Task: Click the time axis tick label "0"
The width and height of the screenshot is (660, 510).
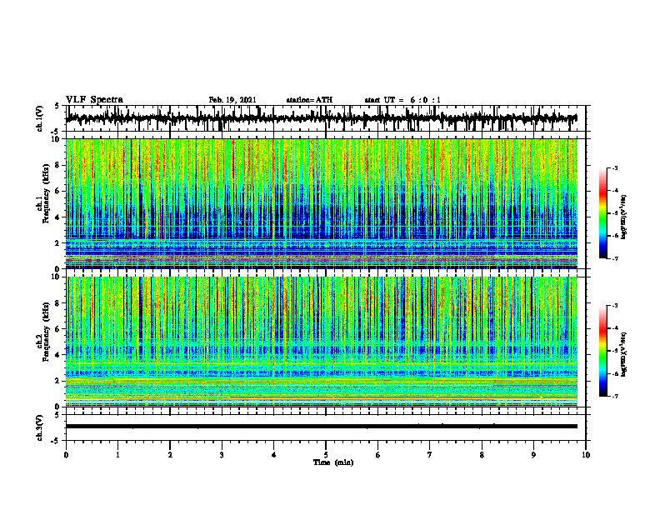Action: (x=66, y=455)
